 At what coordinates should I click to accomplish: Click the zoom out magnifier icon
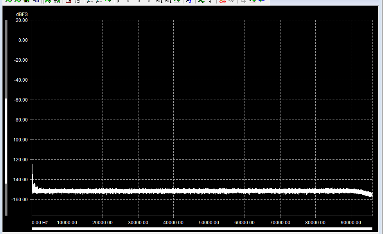(x=99, y=1)
